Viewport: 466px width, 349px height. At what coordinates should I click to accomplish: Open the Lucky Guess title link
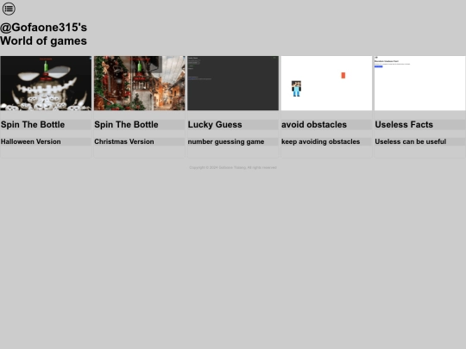(215, 125)
